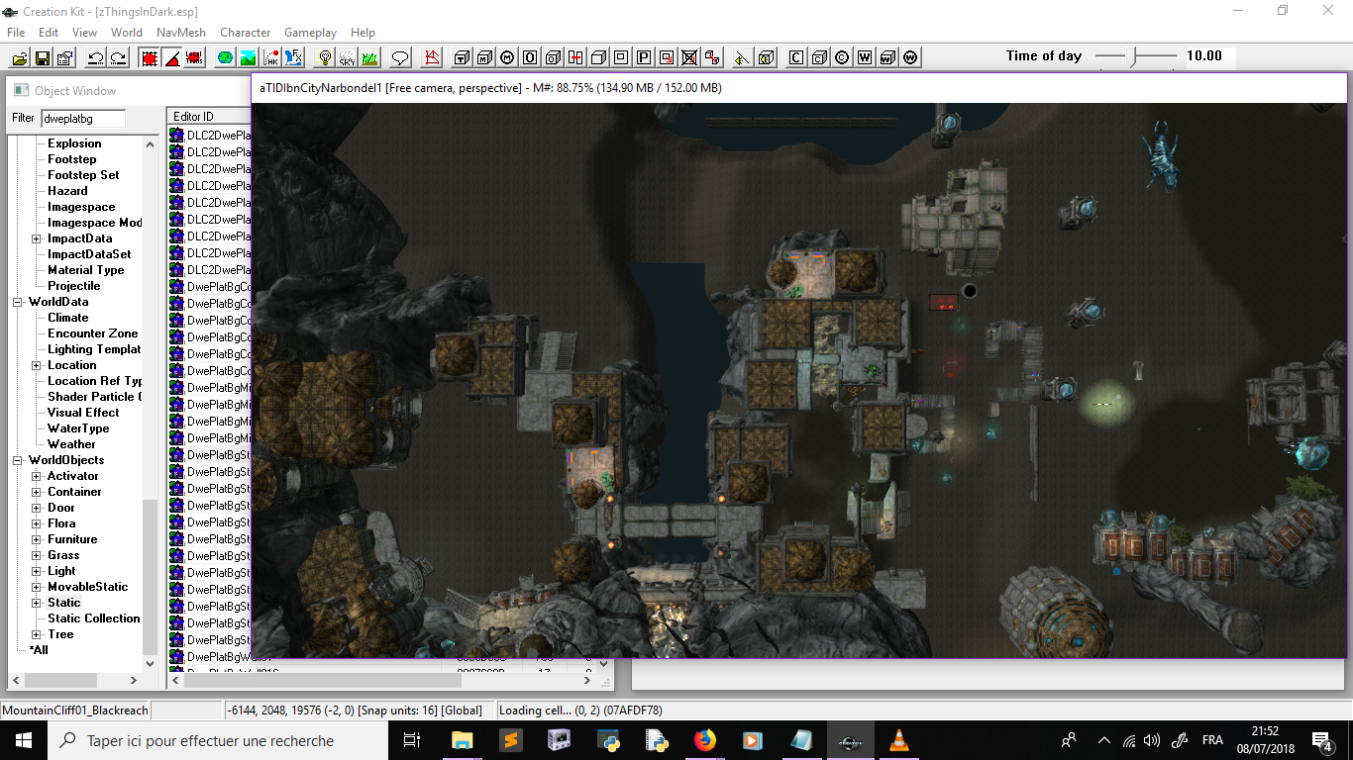
Task: Expand the Static tree node
Action: (x=37, y=603)
